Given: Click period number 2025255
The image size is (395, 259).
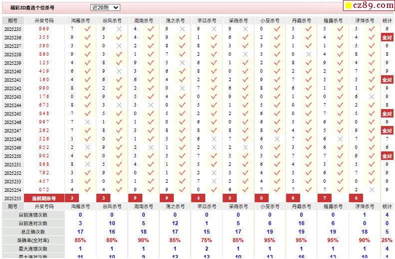Looking at the screenshot, I should tap(13, 198).
